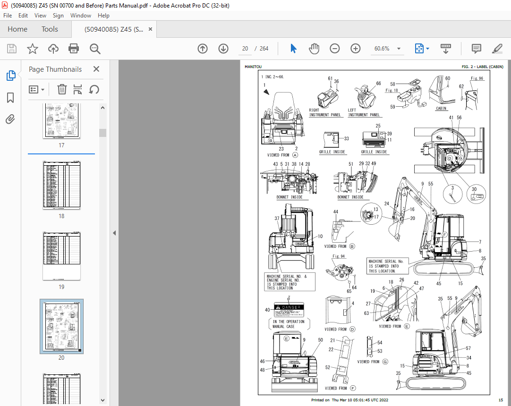Open the Sign menu
Viewport: 511px width, 406px height.
(58, 15)
